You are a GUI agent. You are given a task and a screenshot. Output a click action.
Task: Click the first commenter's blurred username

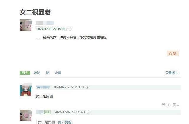tap(43, 87)
